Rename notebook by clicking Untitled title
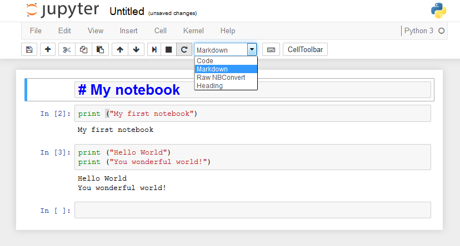 click(x=127, y=12)
